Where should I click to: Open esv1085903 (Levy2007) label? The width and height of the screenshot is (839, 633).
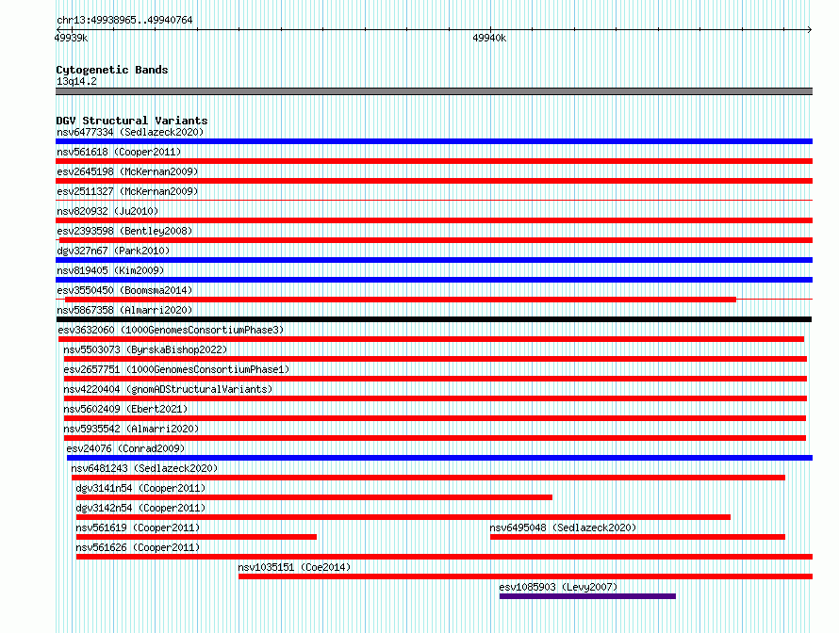pos(558,587)
